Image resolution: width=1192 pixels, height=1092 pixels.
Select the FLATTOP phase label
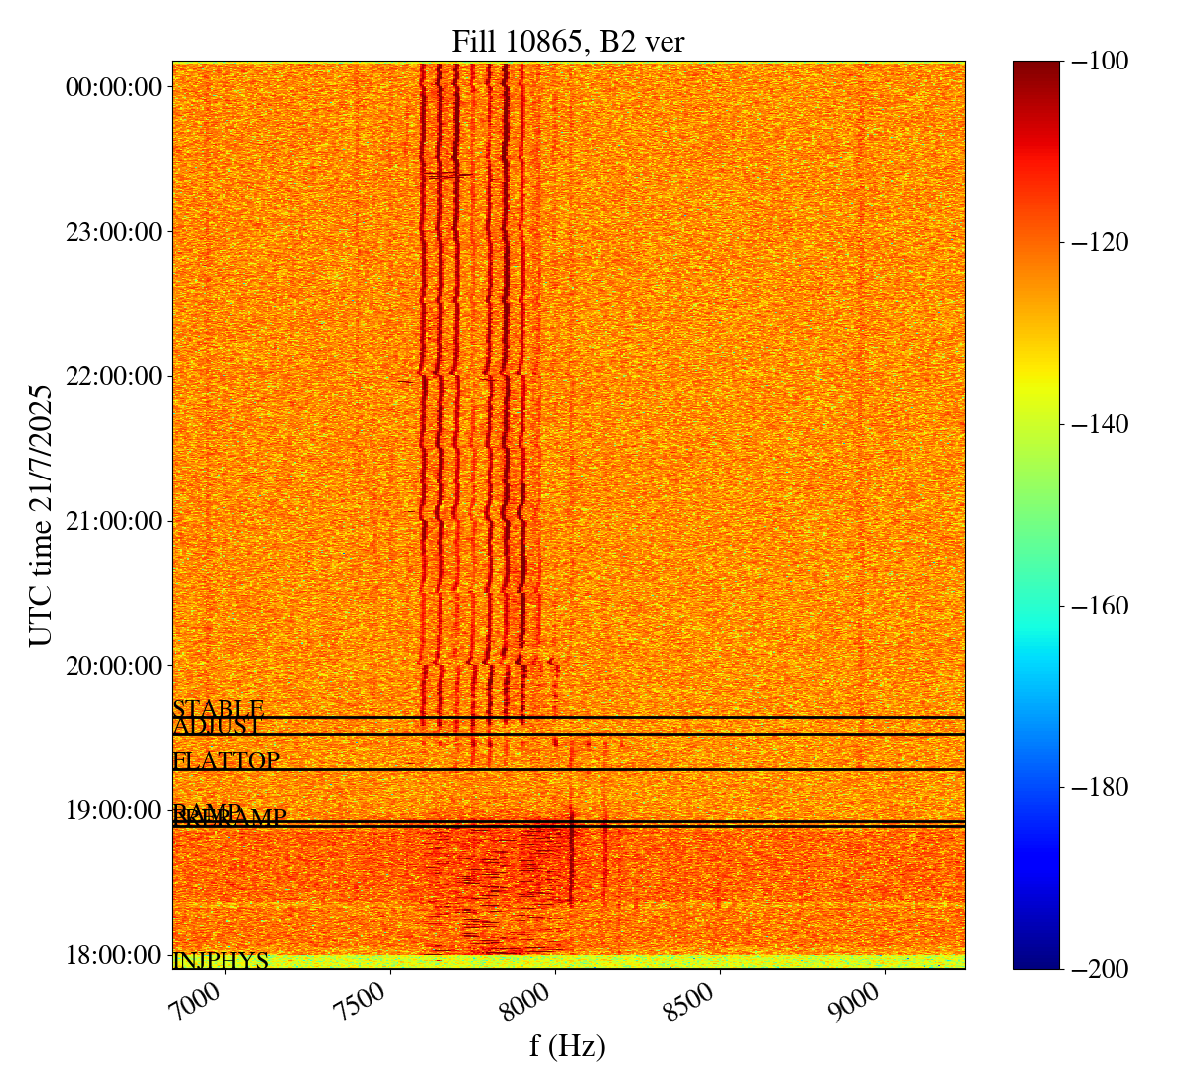click(225, 761)
